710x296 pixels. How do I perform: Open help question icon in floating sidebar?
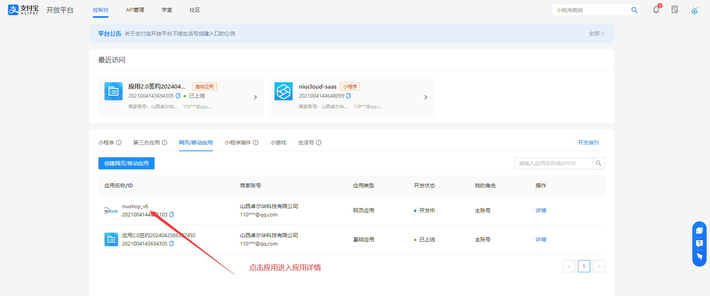(x=699, y=244)
